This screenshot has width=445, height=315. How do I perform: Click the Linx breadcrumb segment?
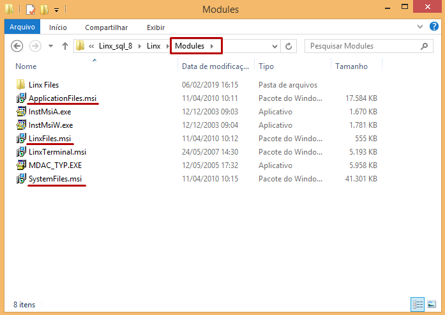tap(153, 46)
